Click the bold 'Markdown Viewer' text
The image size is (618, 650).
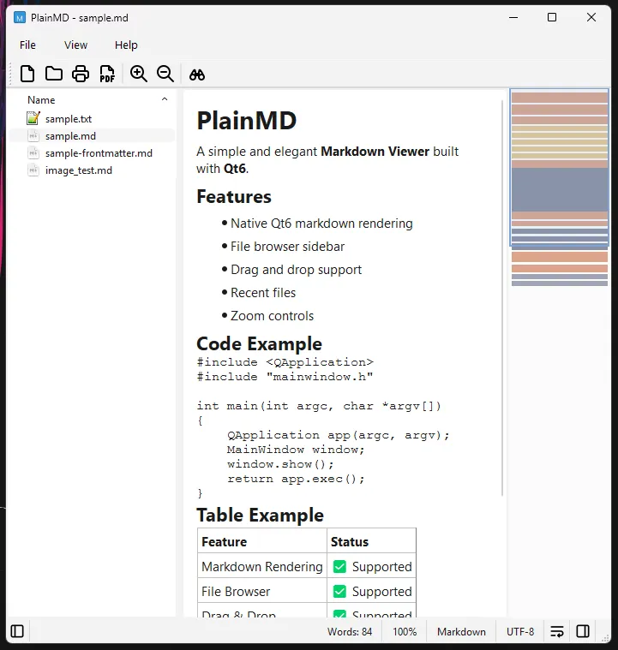point(375,152)
